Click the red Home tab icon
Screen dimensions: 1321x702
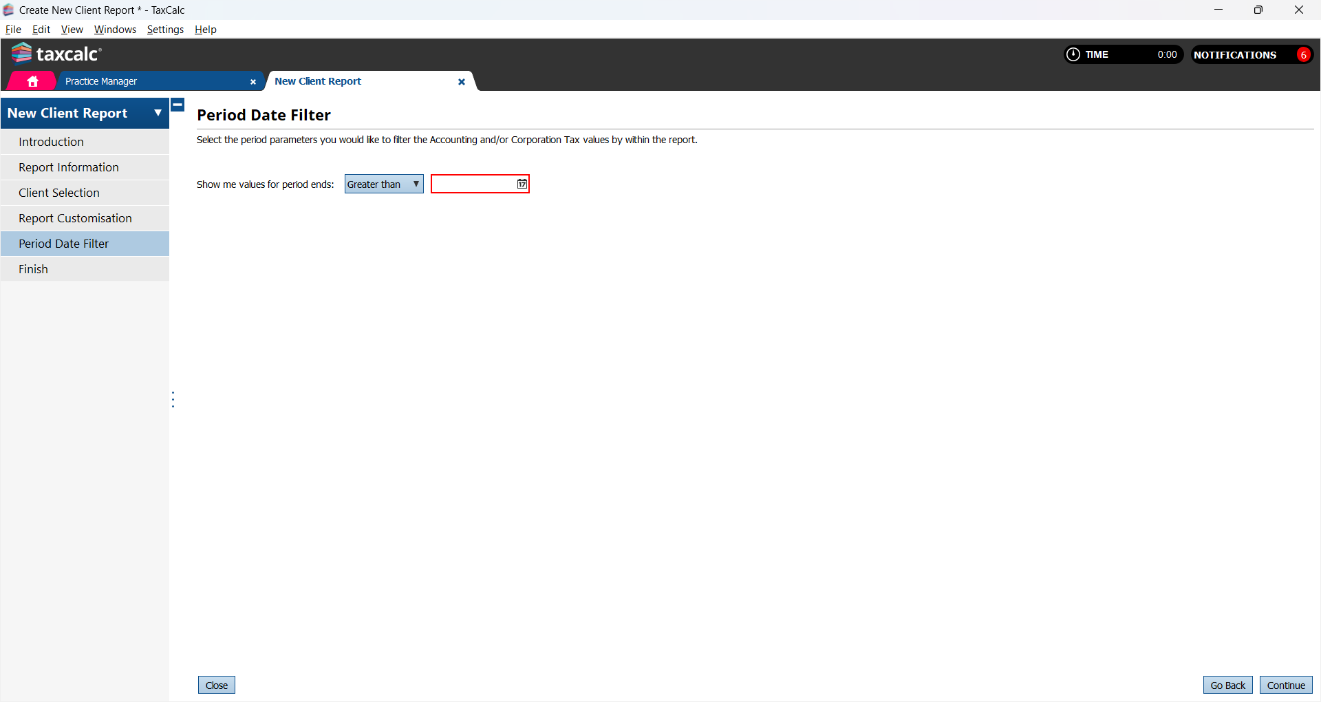[32, 81]
